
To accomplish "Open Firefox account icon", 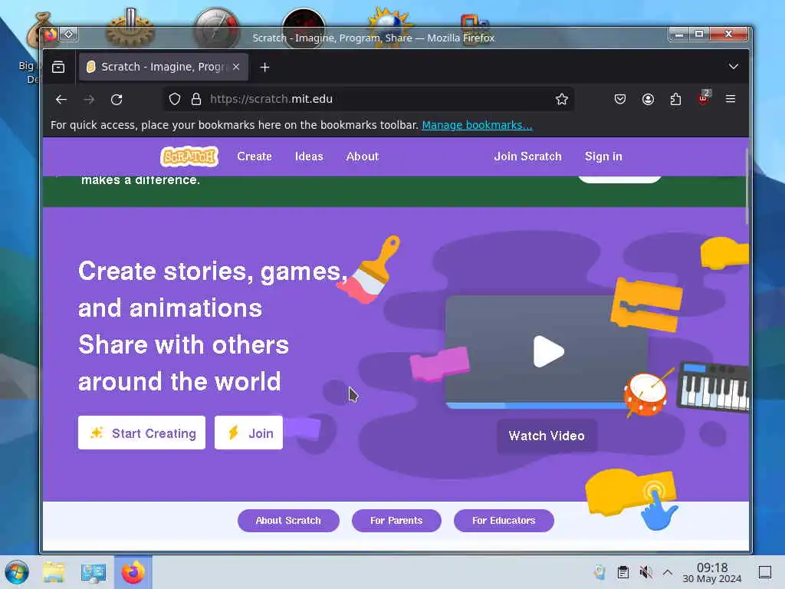I will point(648,99).
